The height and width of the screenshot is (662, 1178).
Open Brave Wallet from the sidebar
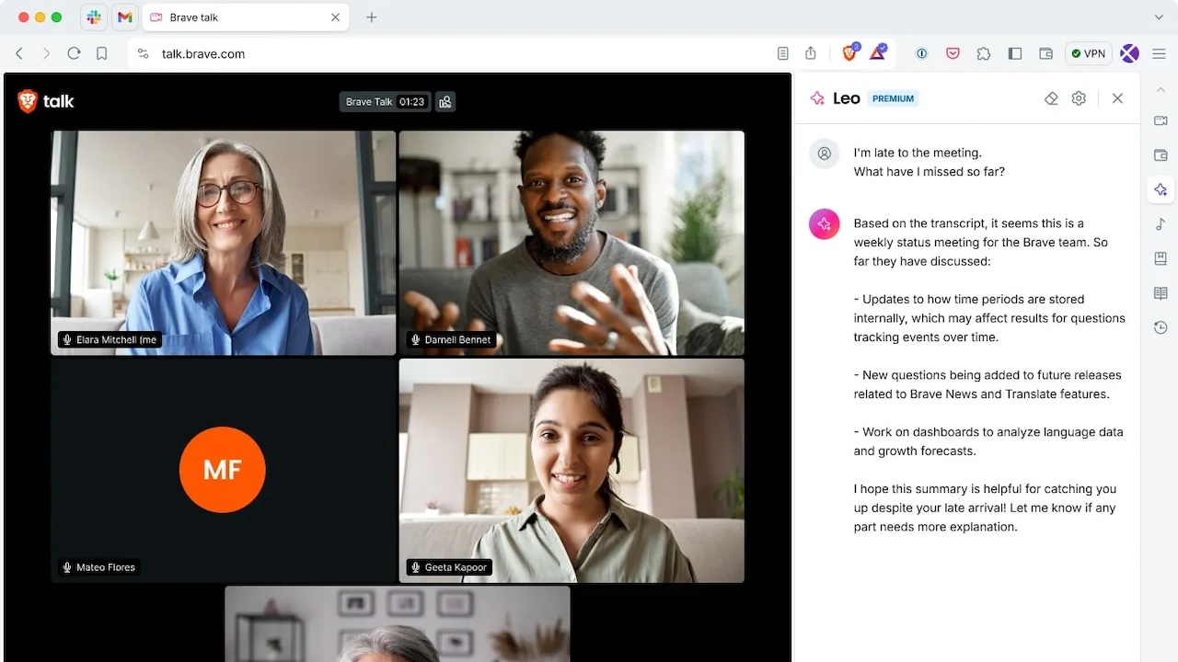(1161, 155)
